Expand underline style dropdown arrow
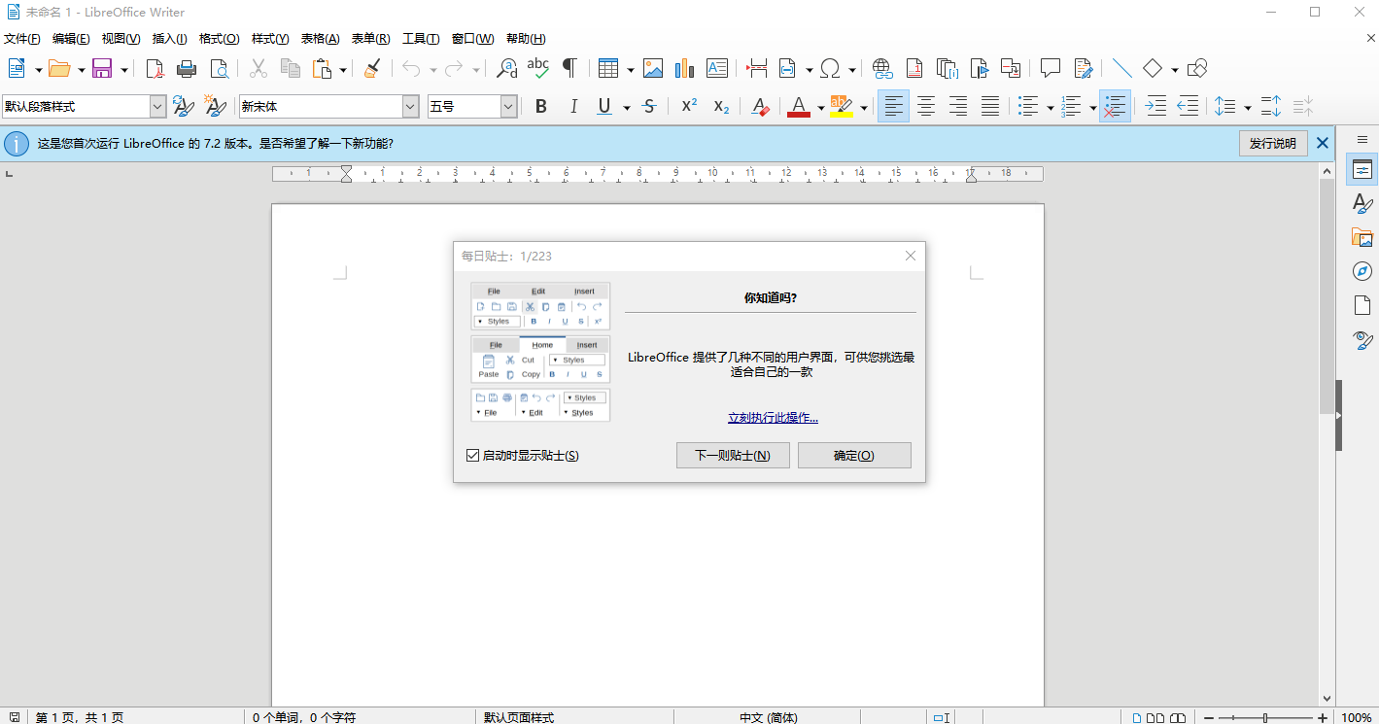 tap(627, 108)
